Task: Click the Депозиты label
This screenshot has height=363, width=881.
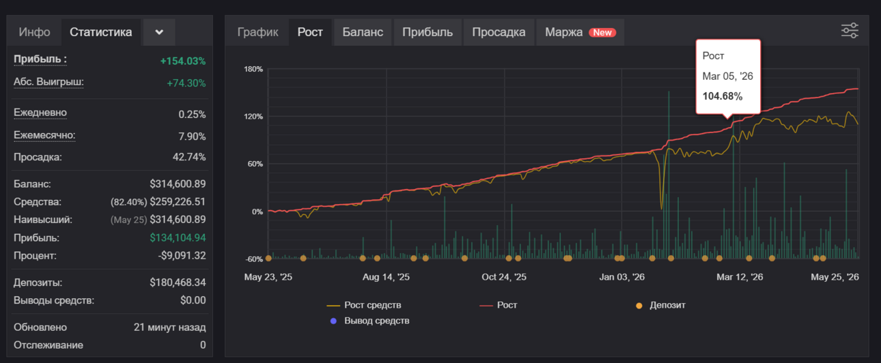Action: click(38, 282)
